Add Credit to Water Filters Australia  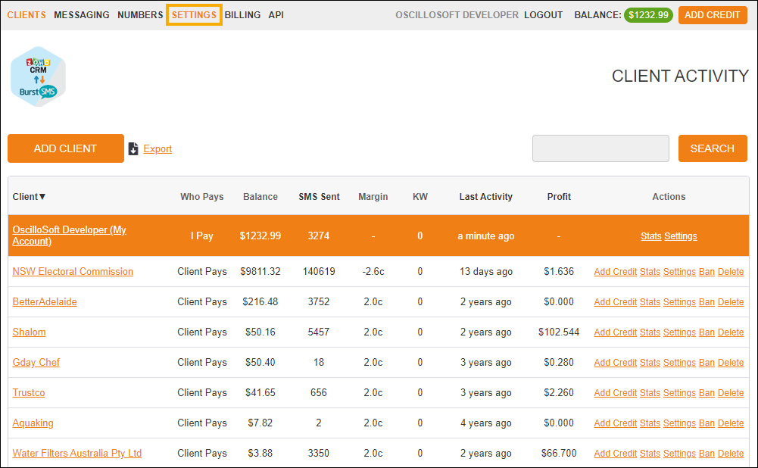click(616, 454)
